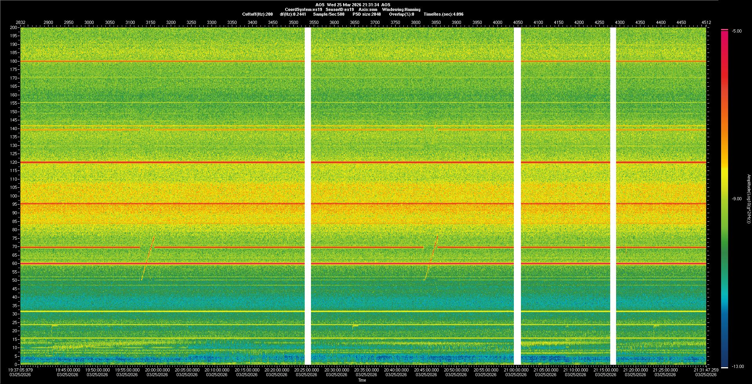Click the narrow white data gap near 21:16
Image resolution: width=752 pixels, height=384 pixels.
tap(613, 196)
